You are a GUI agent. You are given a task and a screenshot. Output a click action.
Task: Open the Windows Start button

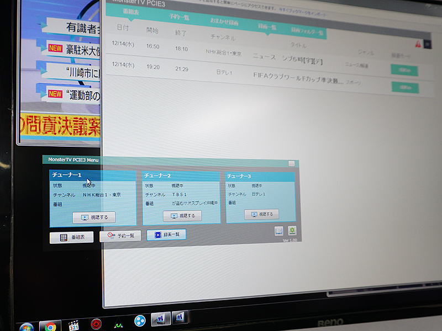[x=27, y=328]
